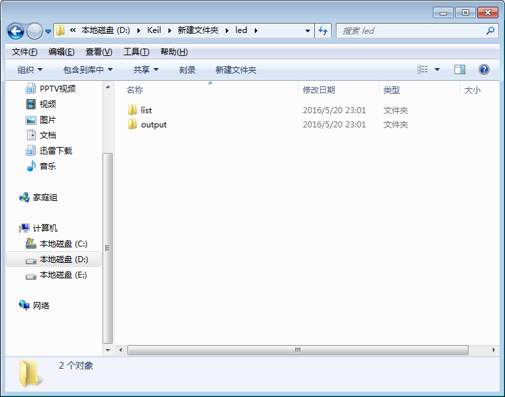Click the Keil breadcrumb segment
The width and height of the screenshot is (505, 397).
point(154,30)
